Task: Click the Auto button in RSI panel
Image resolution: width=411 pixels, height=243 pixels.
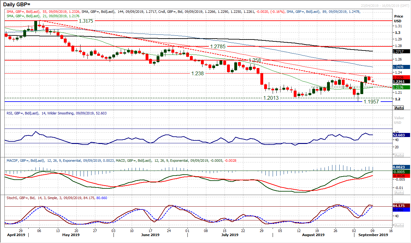Action: [399, 155]
